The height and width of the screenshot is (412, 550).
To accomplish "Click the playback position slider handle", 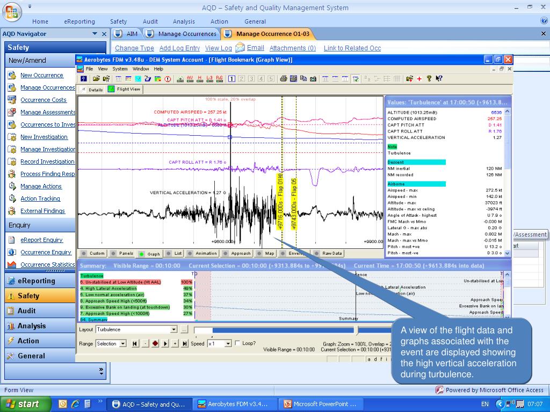I will click(x=357, y=330).
